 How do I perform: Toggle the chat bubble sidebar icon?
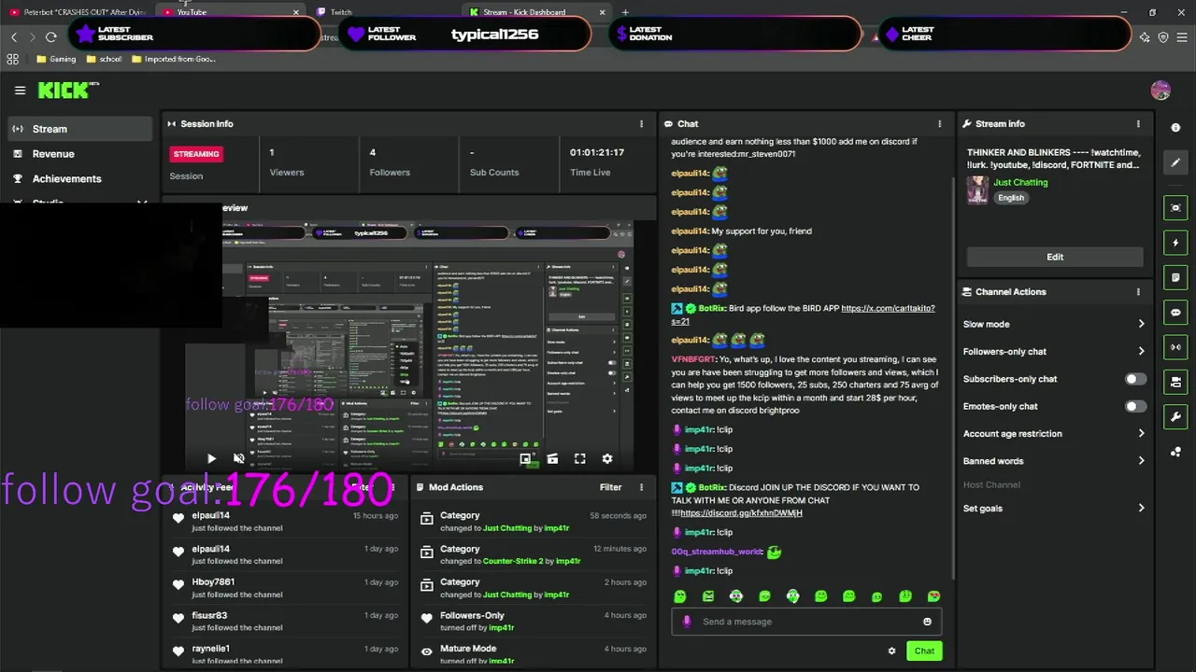click(x=1175, y=313)
